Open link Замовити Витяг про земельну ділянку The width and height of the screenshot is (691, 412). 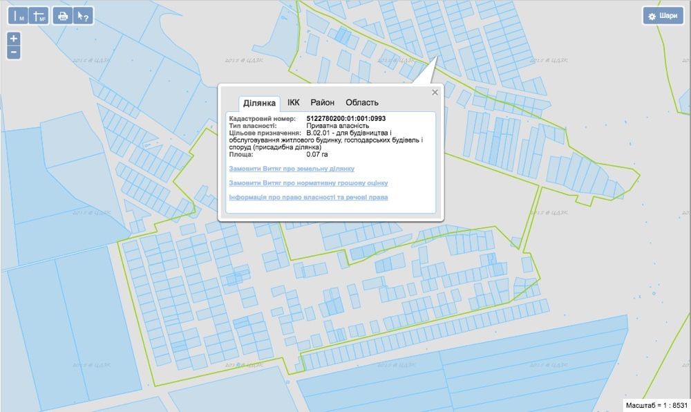[x=292, y=169]
